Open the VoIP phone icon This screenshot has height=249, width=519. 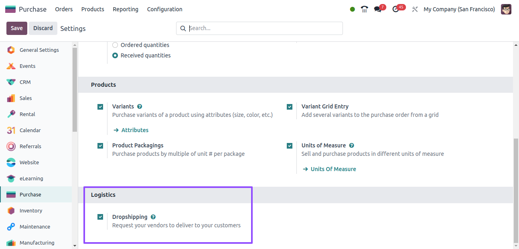(364, 9)
